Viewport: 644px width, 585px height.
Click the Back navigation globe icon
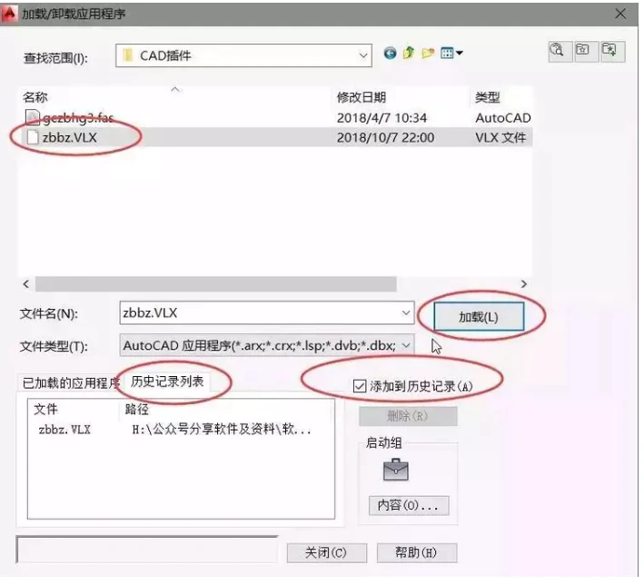390,53
